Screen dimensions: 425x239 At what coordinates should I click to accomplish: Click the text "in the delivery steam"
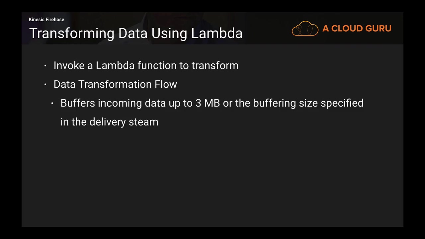tap(109, 122)
